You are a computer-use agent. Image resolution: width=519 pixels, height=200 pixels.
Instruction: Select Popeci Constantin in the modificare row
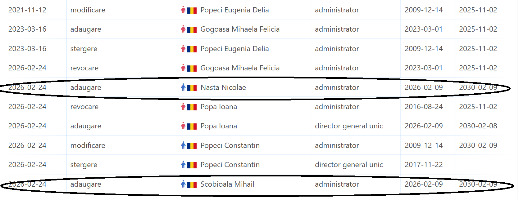[230, 145]
